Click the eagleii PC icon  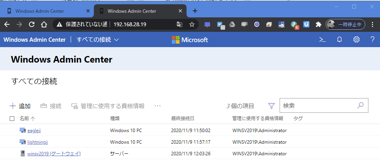22,130
